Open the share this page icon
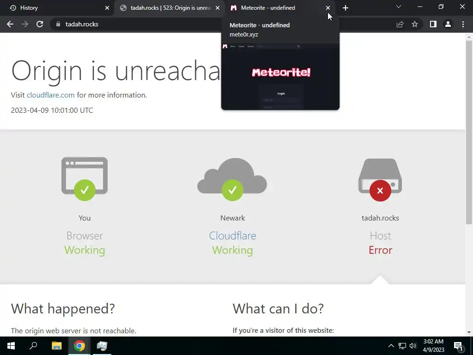The image size is (473, 355). (x=400, y=24)
